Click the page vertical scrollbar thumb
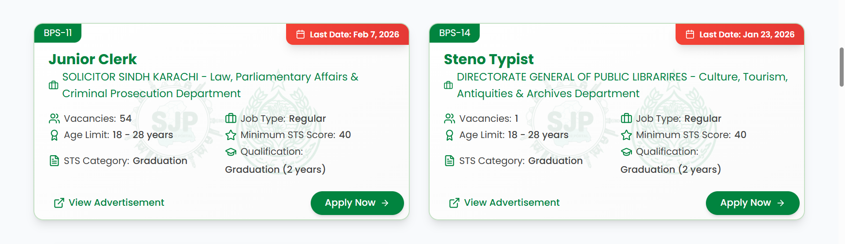Viewport: 845px width, 244px height. pos(841,67)
